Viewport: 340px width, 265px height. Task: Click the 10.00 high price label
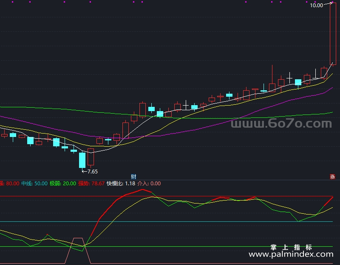317,6
